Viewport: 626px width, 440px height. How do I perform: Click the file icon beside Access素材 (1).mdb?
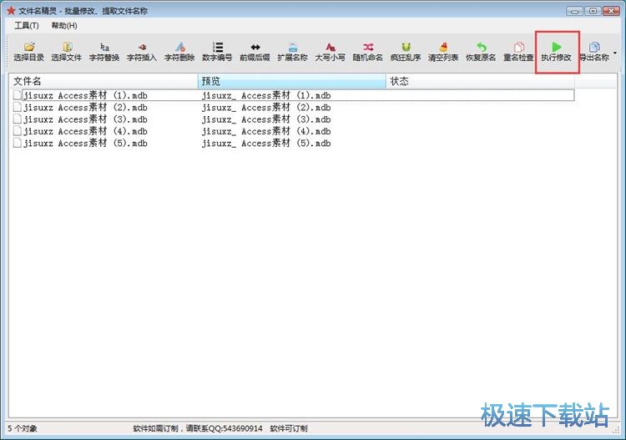[18, 95]
